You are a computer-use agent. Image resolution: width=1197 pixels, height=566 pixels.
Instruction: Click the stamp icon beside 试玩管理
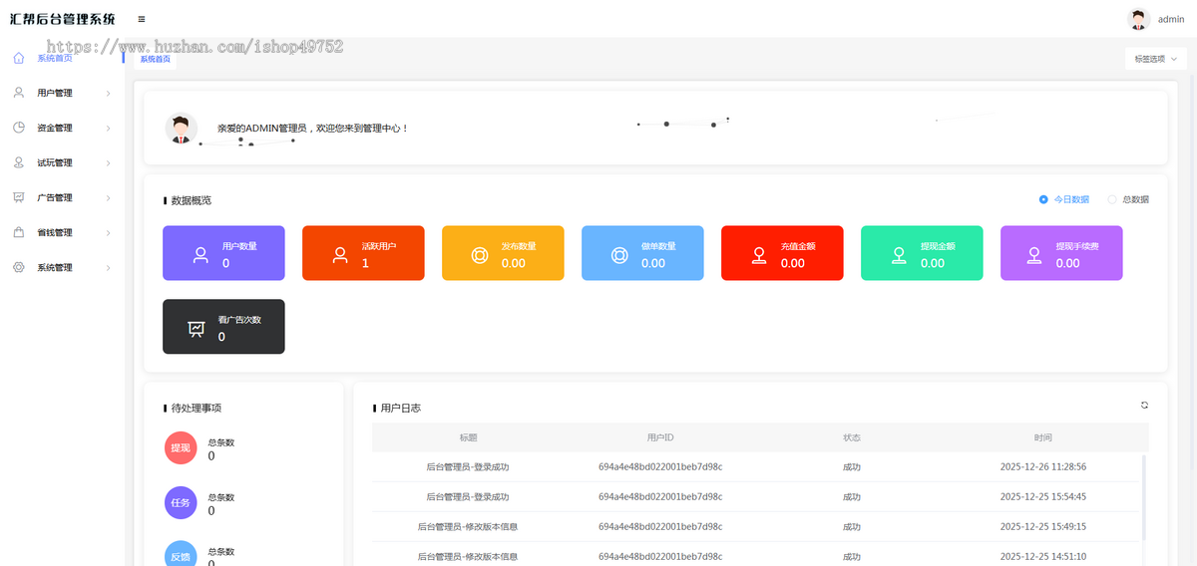click(18, 162)
